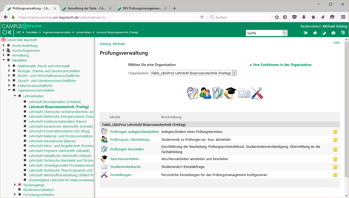Image resolution: width=349 pixels, height=198 pixels.
Task: Open the Prüfungen anlegen/bearbeiten link
Action: pos(135,132)
